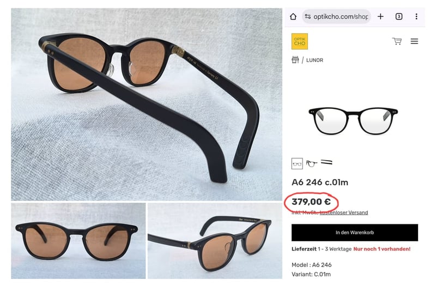Open the LUNOR breadcrumb category
The height and width of the screenshot is (287, 436).
pyautogui.click(x=314, y=60)
